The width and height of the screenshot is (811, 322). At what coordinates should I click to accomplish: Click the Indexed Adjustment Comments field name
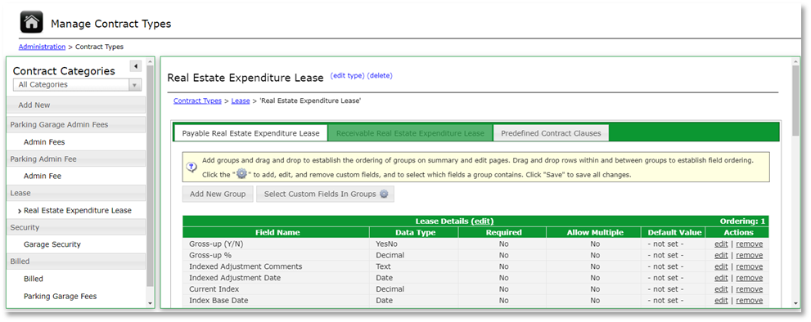[x=246, y=266]
